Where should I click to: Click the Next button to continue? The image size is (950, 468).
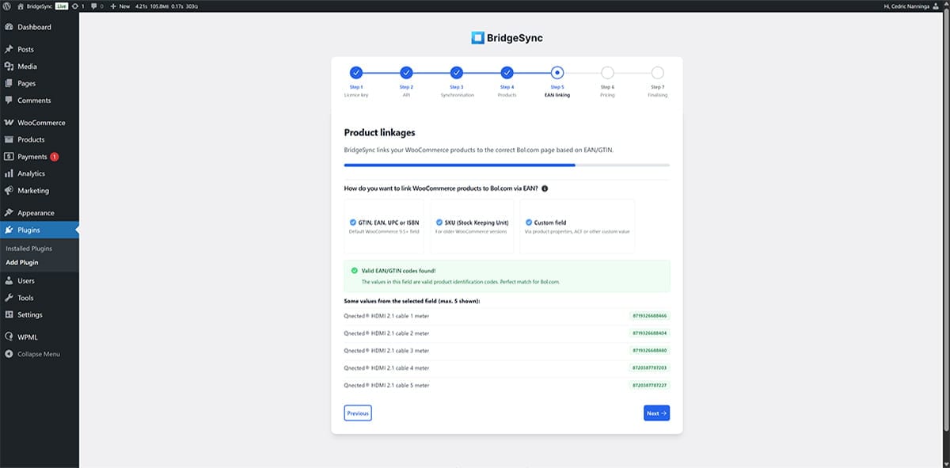click(x=656, y=413)
